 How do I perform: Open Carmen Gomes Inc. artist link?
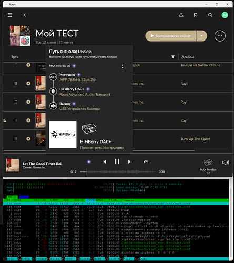34,168
